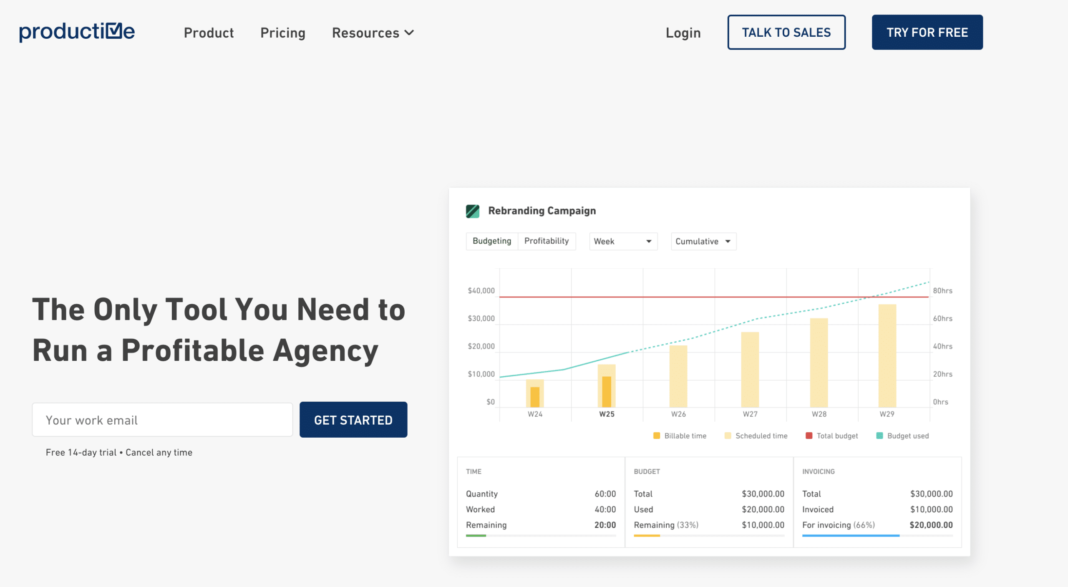Screen dimensions: 1068x587
Task: Click the Resources chevron arrow
Action: click(409, 33)
